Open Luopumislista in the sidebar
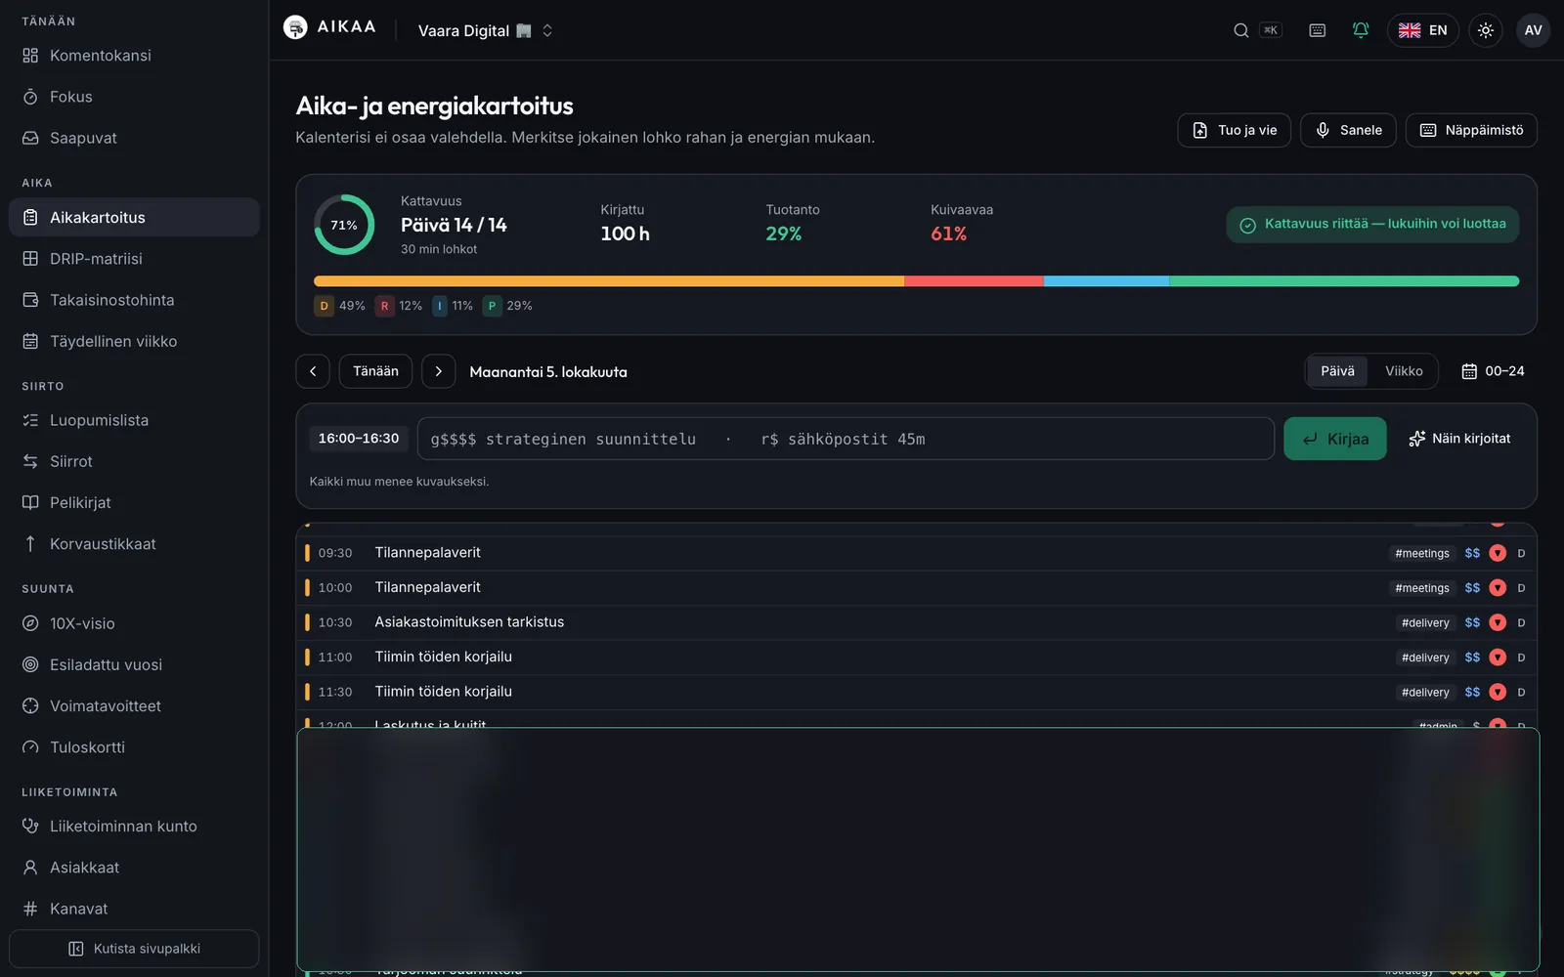The image size is (1564, 977). pyautogui.click(x=134, y=420)
